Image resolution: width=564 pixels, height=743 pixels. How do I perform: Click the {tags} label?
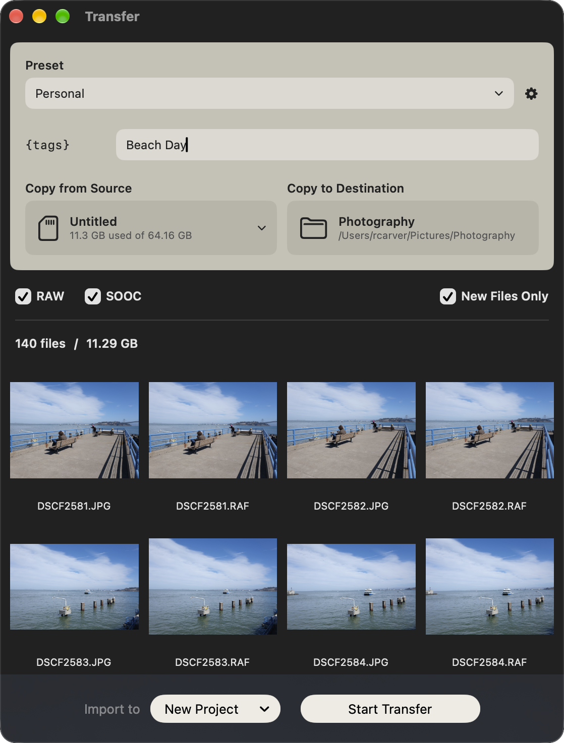point(47,145)
